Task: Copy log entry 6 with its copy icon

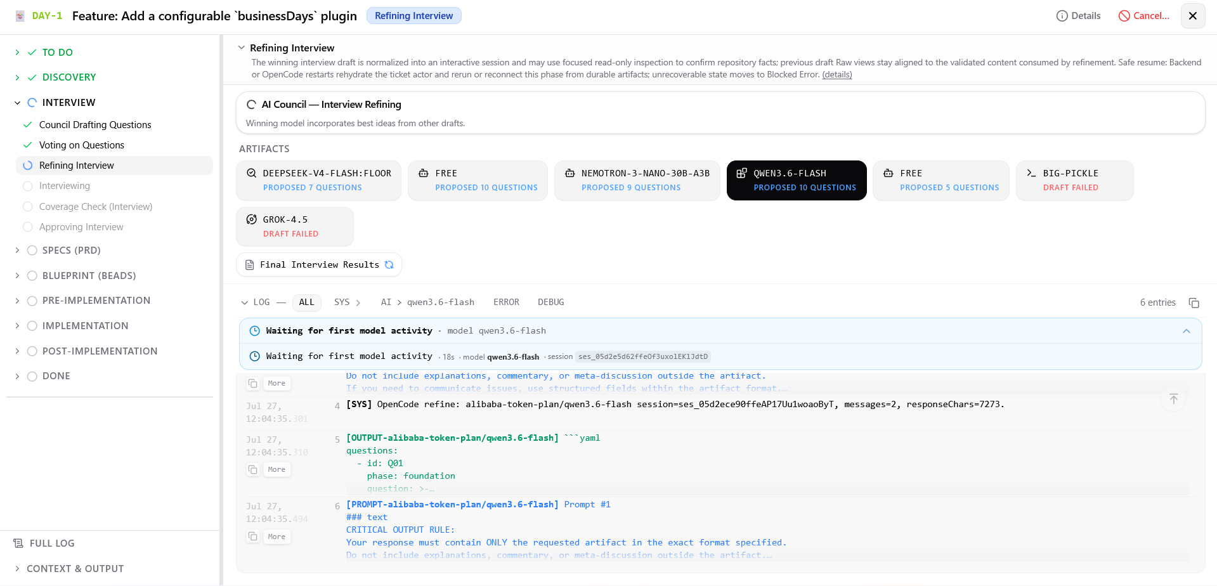Action: point(253,537)
